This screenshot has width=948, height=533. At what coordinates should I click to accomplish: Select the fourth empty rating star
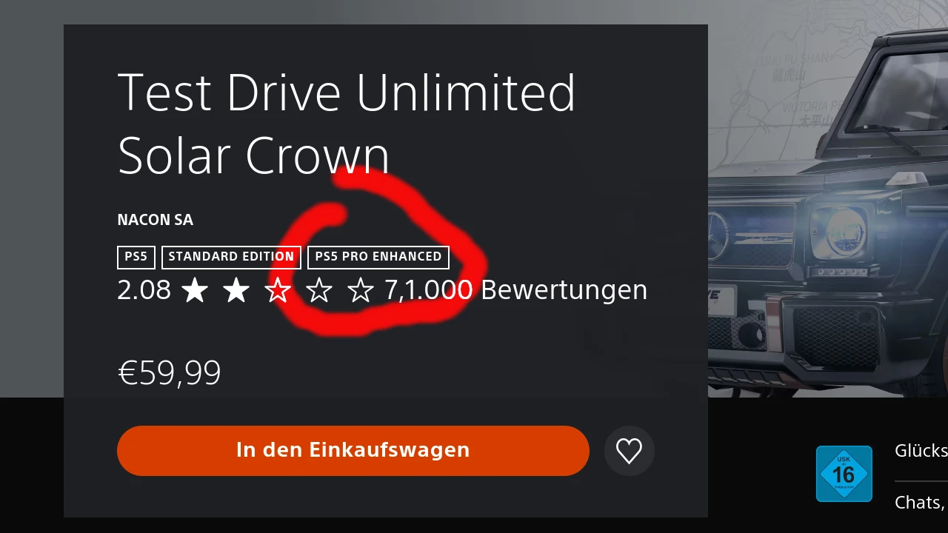pyautogui.click(x=319, y=290)
